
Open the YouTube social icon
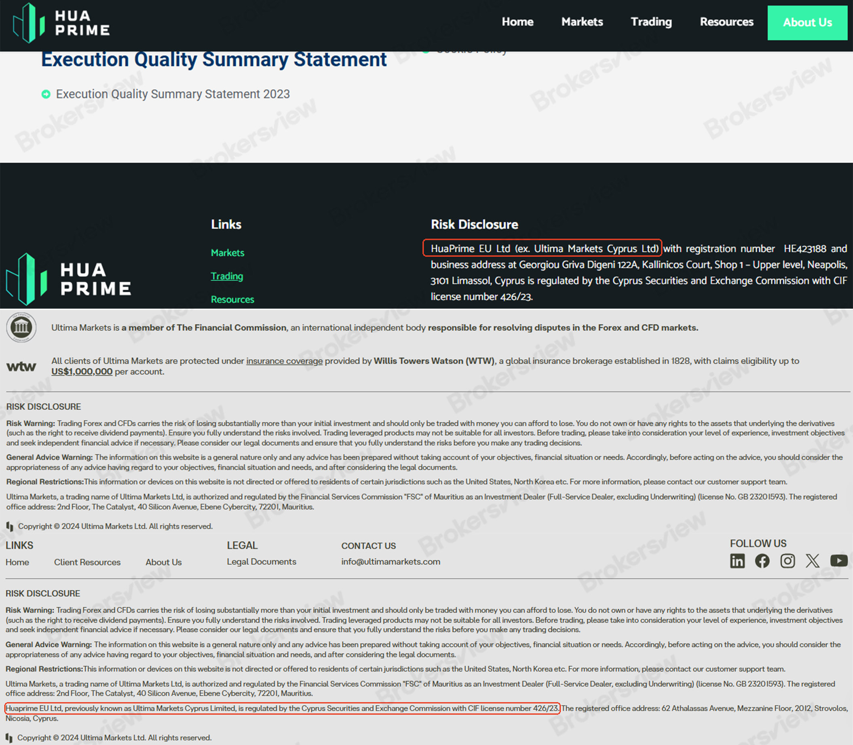click(838, 561)
